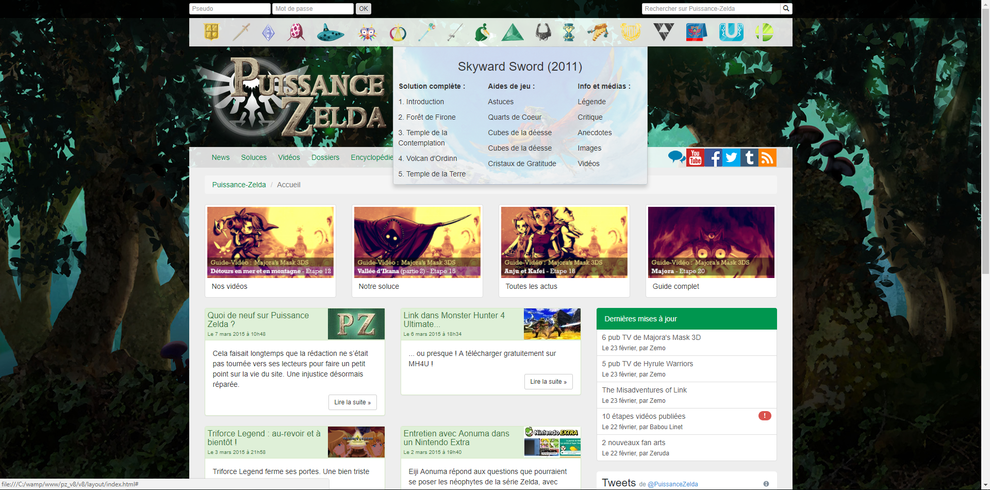990x490 pixels.
Task: Open the Encyclopédie menu
Action: click(372, 157)
